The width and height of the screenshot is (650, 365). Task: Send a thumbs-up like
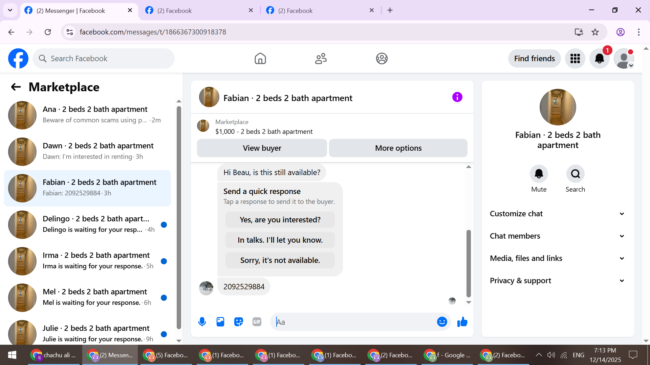(462, 322)
